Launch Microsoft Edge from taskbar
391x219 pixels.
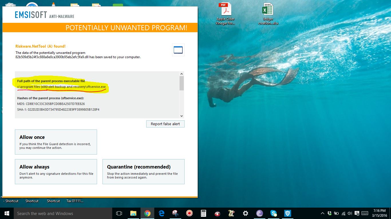pos(161,213)
